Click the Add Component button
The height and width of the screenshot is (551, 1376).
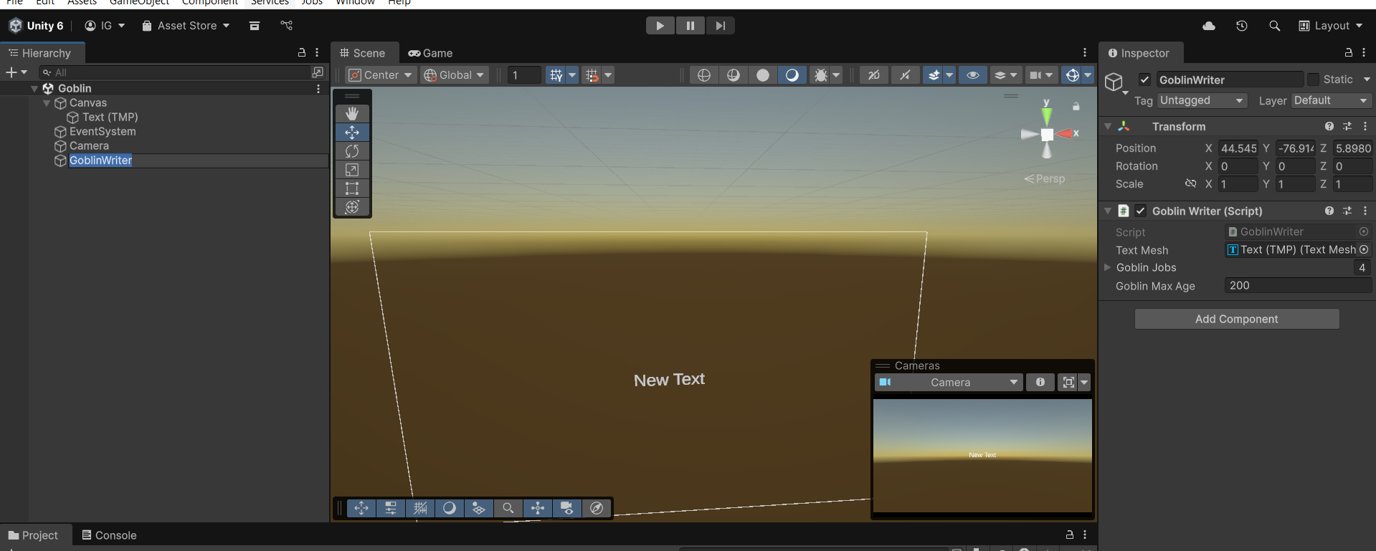pos(1236,319)
